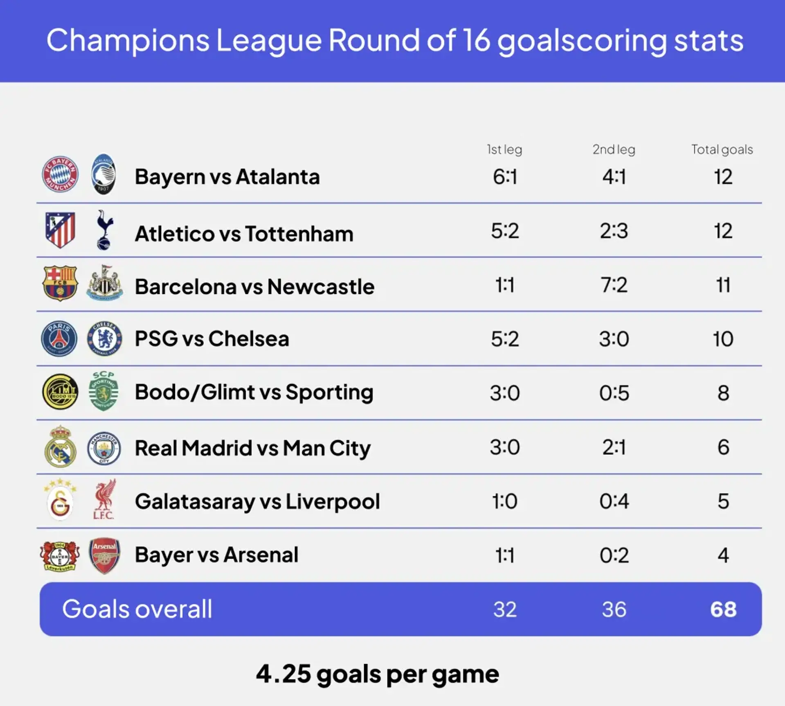Select the Liverpool liver bird logo

tap(104, 500)
